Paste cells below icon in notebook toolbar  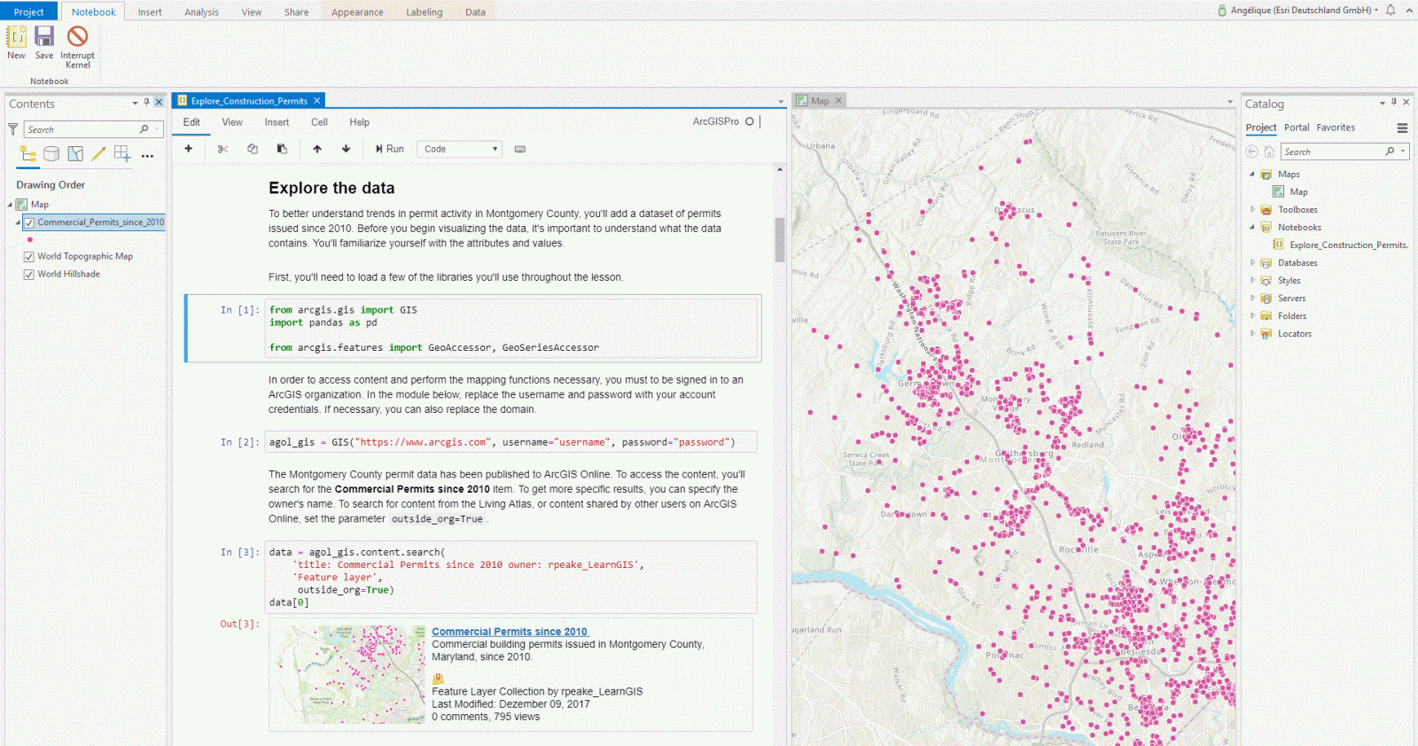pyautogui.click(x=282, y=149)
